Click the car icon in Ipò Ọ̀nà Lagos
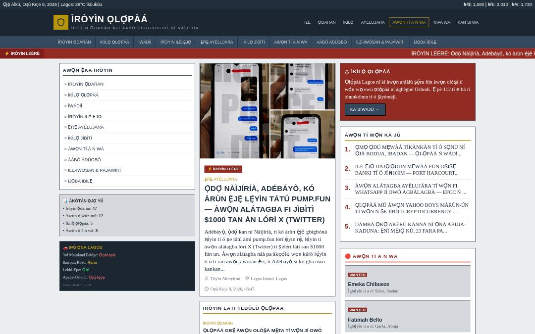This screenshot has width=535, height=334. click(x=65, y=247)
